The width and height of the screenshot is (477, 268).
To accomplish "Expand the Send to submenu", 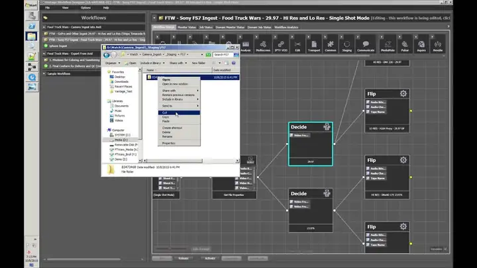I will [179, 106].
